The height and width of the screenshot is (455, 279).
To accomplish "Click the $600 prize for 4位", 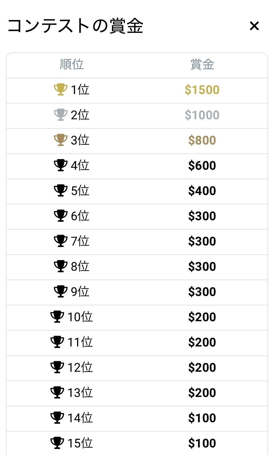I will coord(202,165).
